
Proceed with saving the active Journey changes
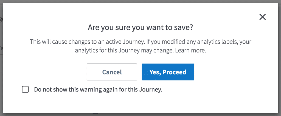point(168,72)
